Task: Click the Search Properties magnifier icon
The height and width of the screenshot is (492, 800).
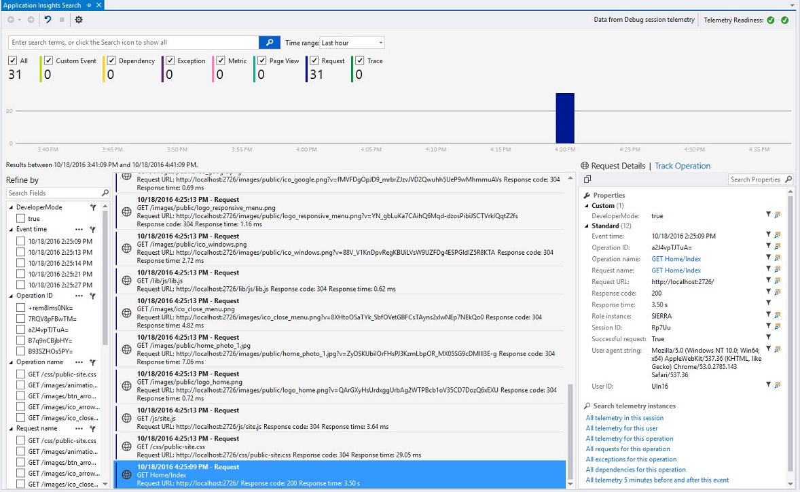Action: click(788, 179)
